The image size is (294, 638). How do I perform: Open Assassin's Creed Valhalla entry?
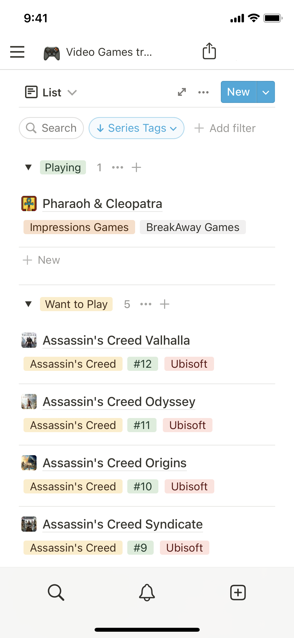(116, 340)
